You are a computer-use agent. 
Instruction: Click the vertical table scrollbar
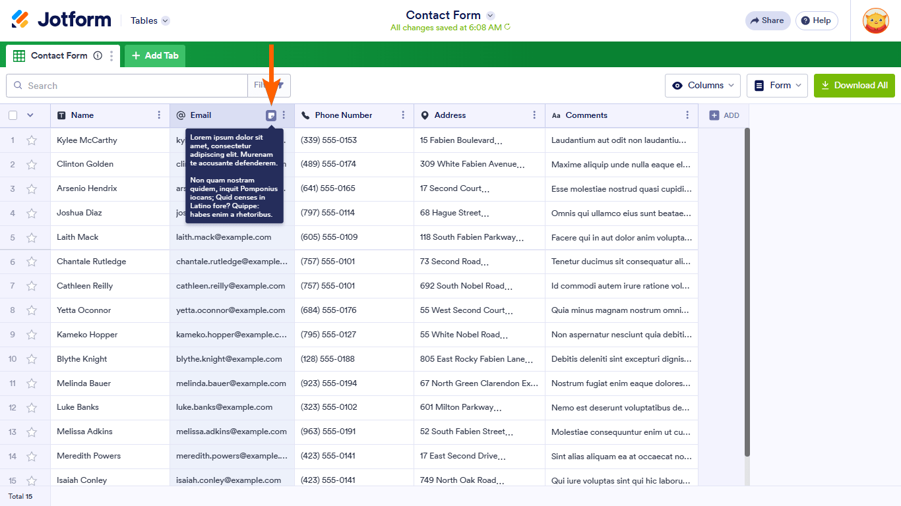747,292
